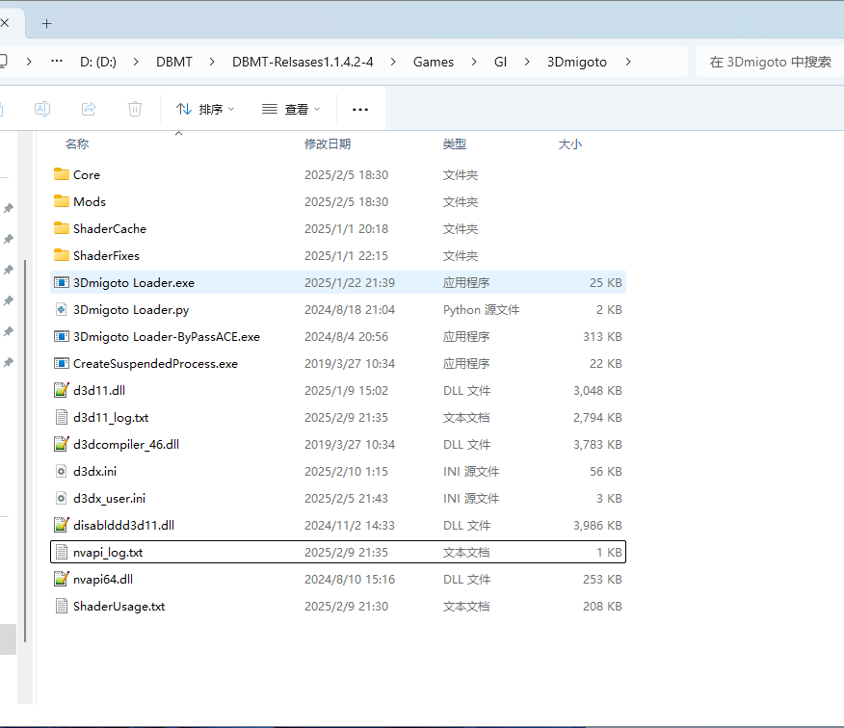The width and height of the screenshot is (844, 728).
Task: Open the 排序 sort dropdown
Action: [x=205, y=109]
